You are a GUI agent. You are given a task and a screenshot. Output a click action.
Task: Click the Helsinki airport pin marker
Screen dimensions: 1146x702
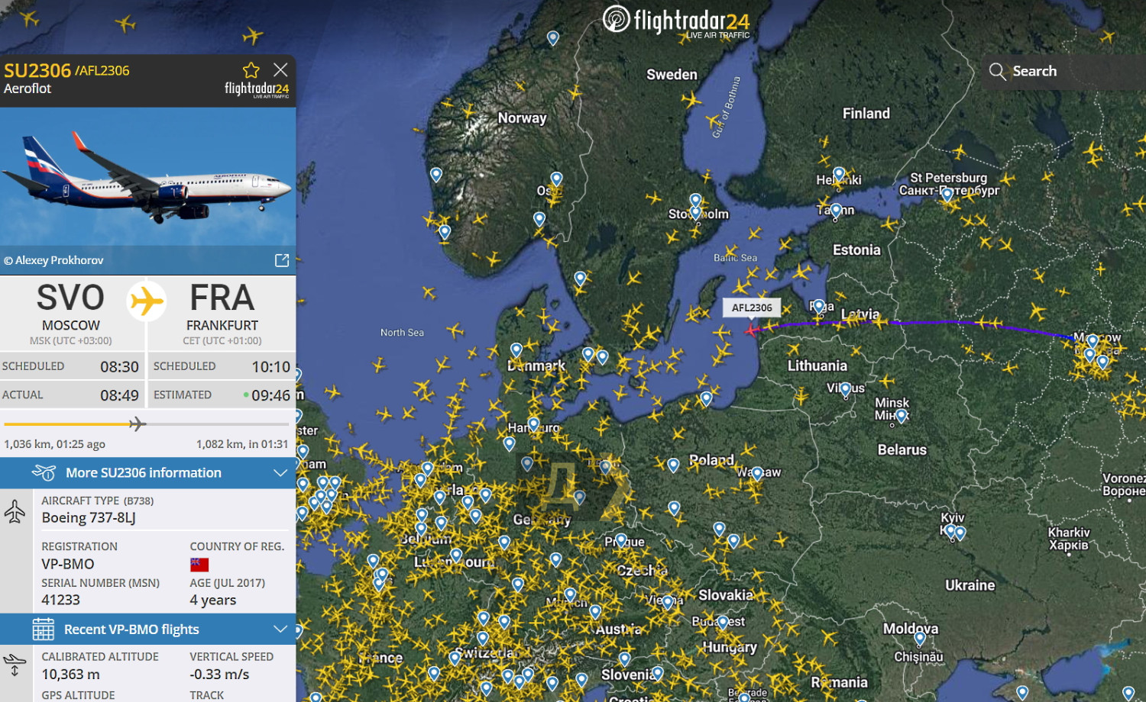[x=839, y=175]
